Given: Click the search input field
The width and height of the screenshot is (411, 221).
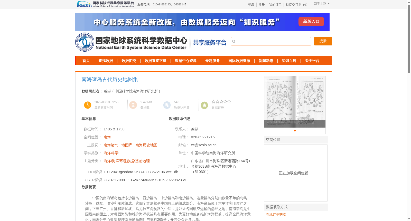Looking at the screenshot, I should pyautogui.click(x=271, y=41).
